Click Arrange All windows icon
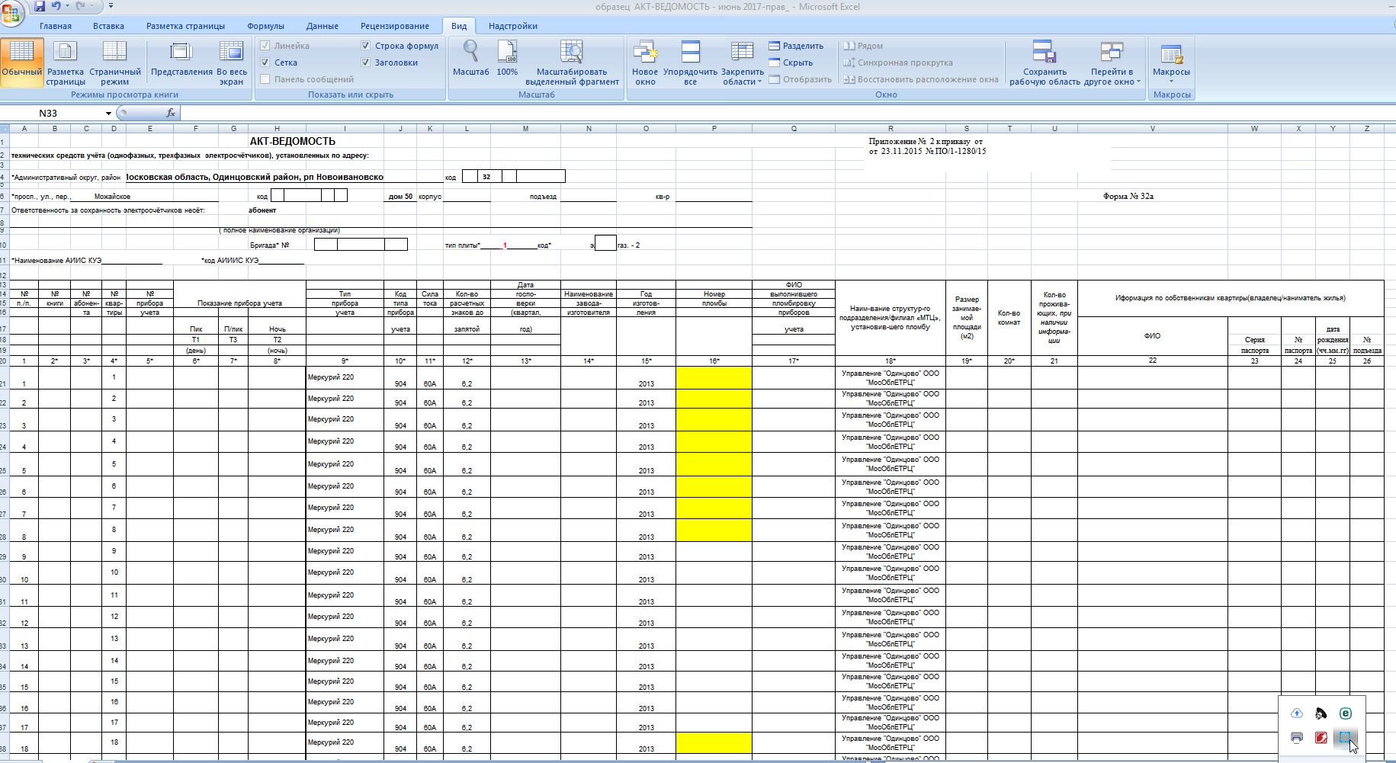The height and width of the screenshot is (763, 1396). pos(690,53)
